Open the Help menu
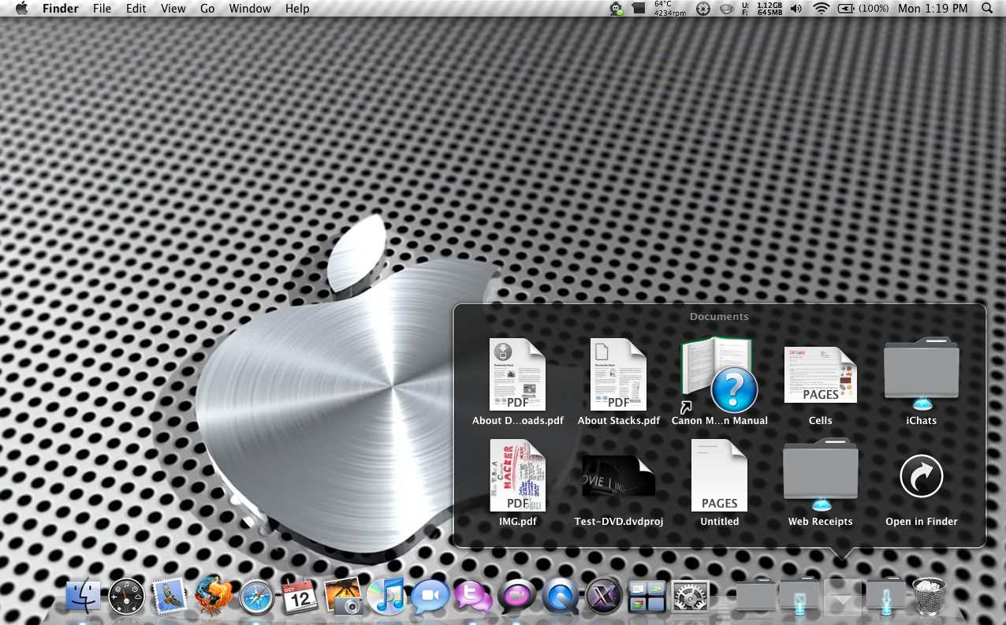1006x625 pixels. [297, 9]
